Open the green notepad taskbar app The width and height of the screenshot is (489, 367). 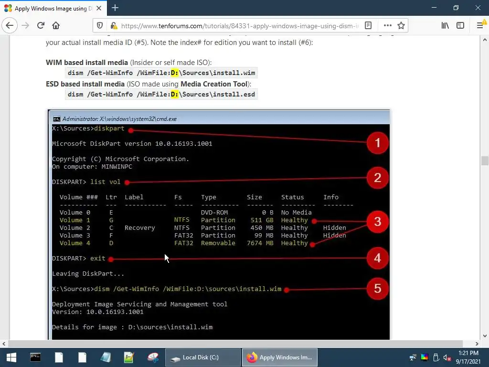(x=129, y=357)
